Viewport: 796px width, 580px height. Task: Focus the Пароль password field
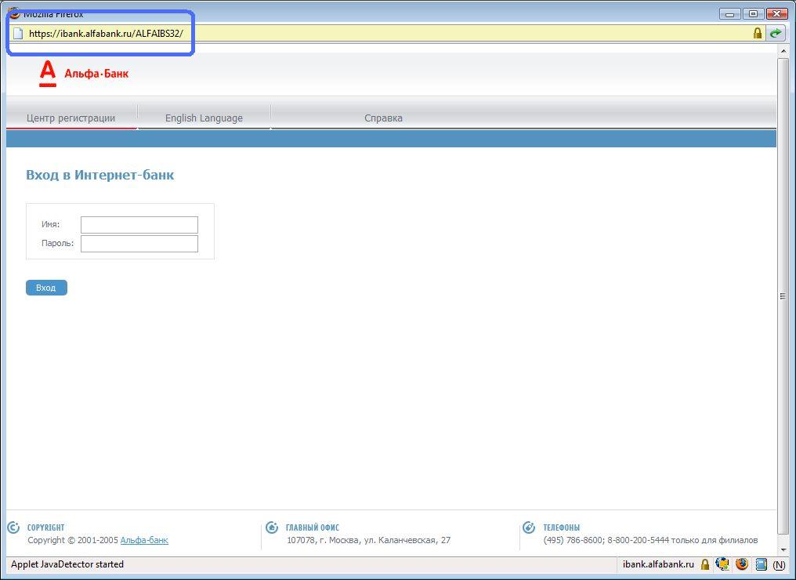139,243
